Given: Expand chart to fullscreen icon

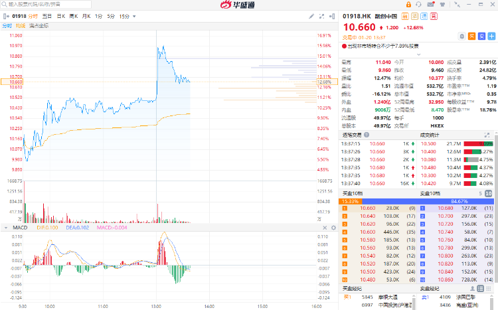Looking at the screenshot, I should pyautogui.click(x=322, y=16).
